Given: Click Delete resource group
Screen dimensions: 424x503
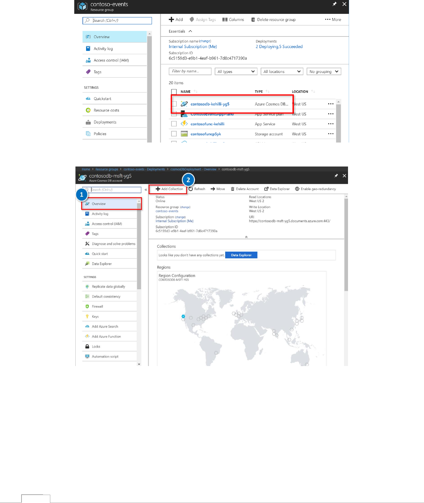Looking at the screenshot, I should [x=273, y=19].
